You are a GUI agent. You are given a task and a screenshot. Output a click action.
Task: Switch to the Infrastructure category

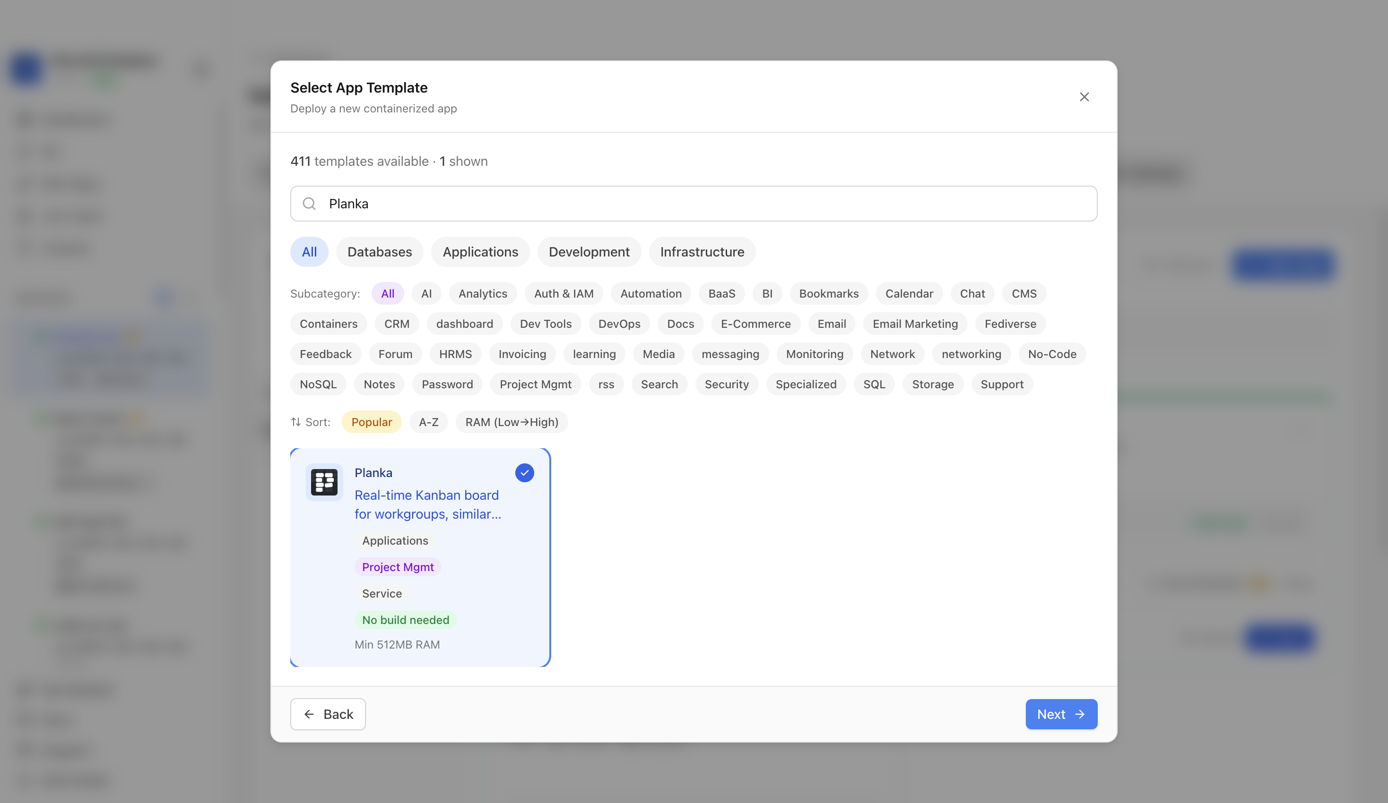click(x=702, y=252)
